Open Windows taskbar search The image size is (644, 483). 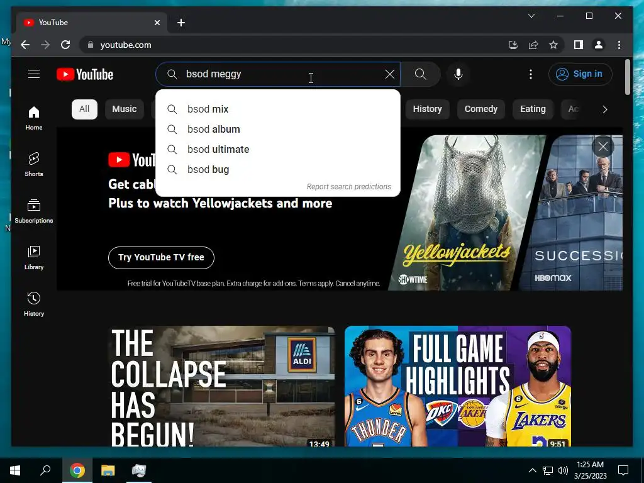click(45, 470)
